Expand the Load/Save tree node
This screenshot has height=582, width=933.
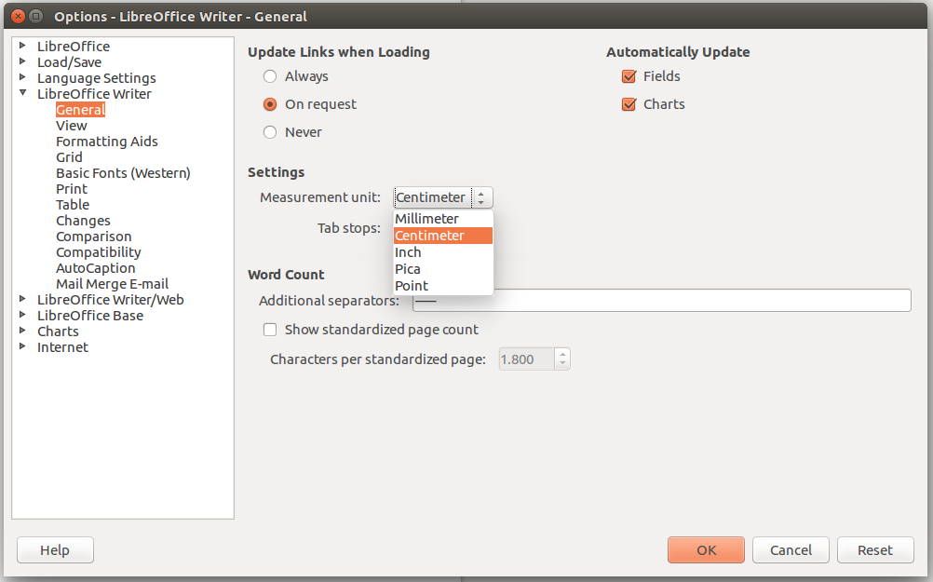point(22,61)
